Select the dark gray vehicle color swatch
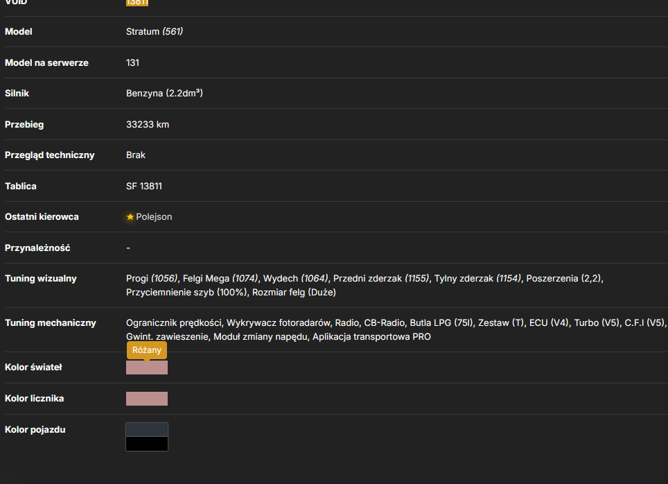 [147, 429]
